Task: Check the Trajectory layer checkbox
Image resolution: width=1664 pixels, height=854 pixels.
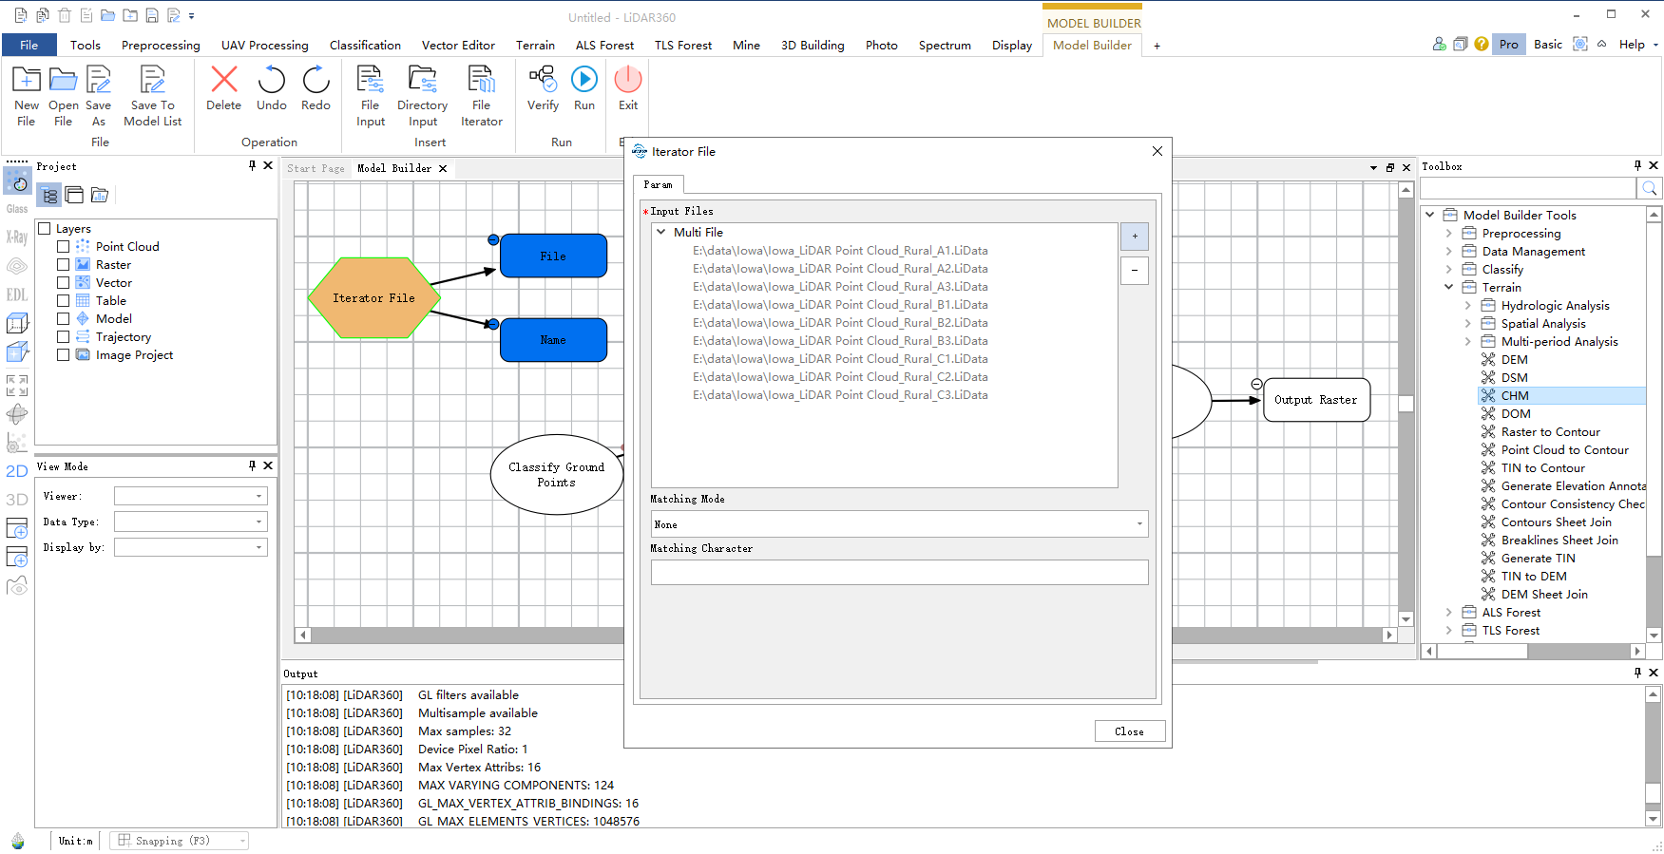Action: point(63,337)
